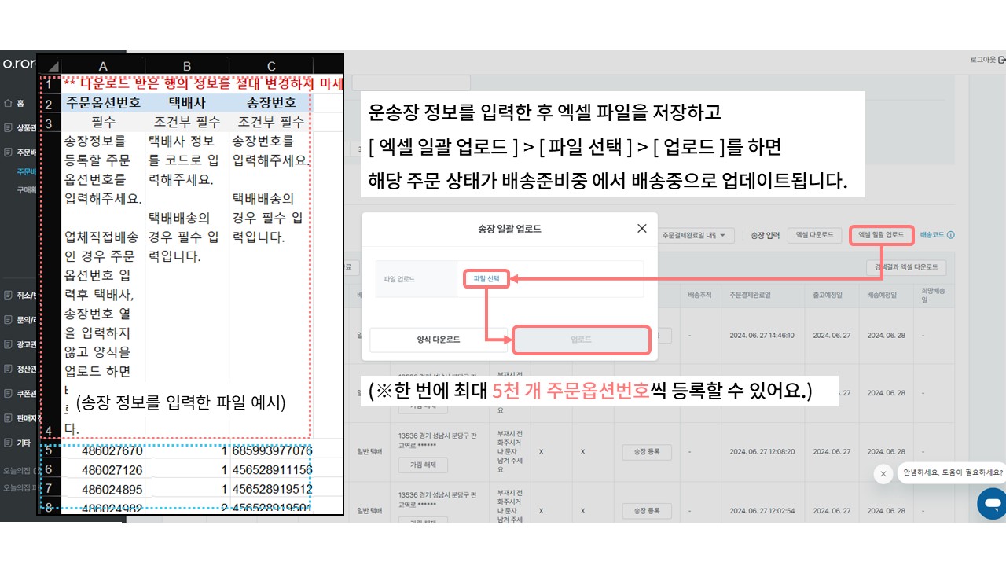
Task: Open the 배송코드 link
Action: point(932,235)
